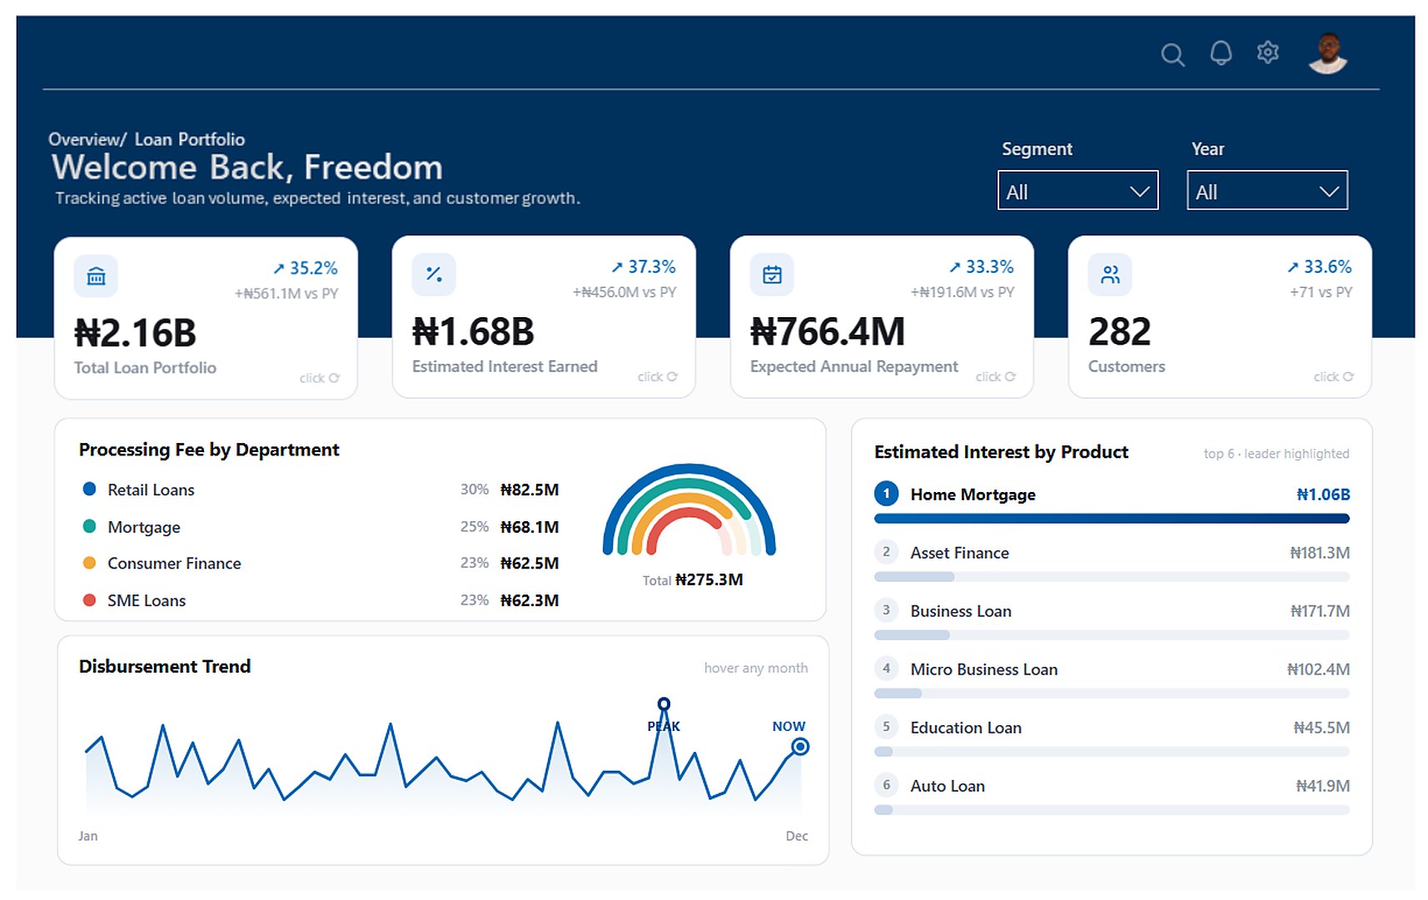Image resolution: width=1428 pixels, height=900 pixels.
Task: Click the ₦62.5M processing fee value
Action: click(x=530, y=564)
